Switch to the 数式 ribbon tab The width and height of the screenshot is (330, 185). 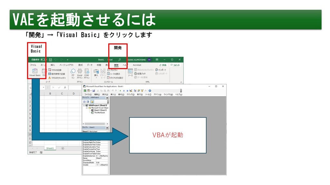81,65
